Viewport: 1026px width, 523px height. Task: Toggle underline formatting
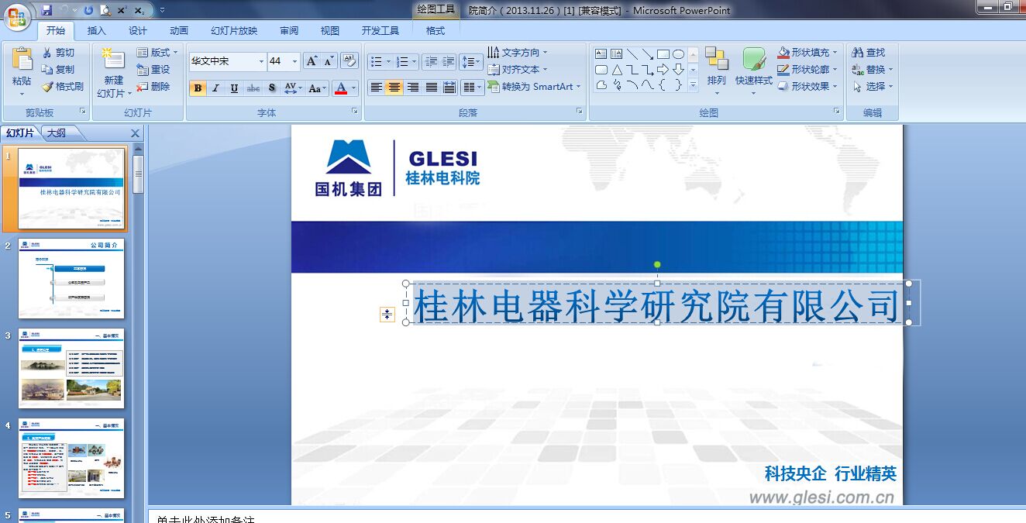234,88
